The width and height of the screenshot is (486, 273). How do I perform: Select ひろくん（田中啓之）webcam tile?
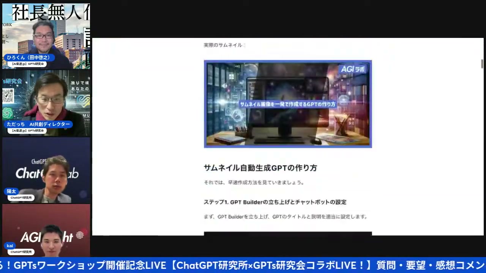46,36
